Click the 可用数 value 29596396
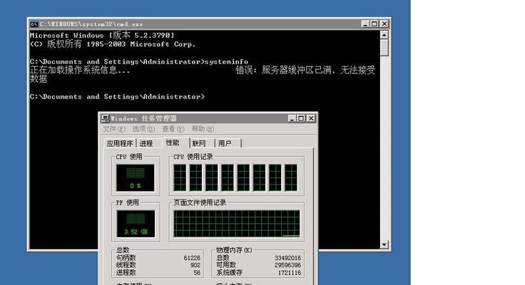This screenshot has width=525, height=285. (x=287, y=265)
